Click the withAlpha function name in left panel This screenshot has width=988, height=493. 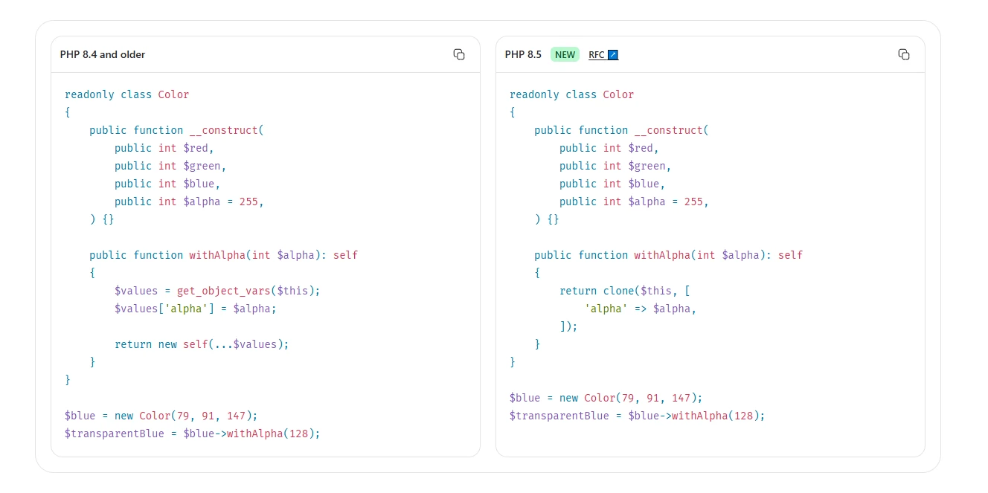tap(217, 255)
